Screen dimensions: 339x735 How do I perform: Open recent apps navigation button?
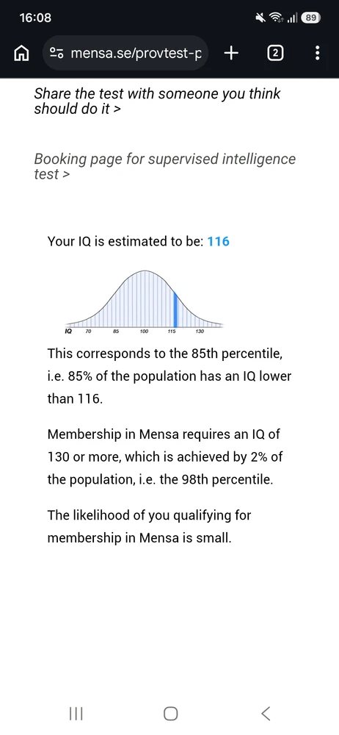pos(76,714)
